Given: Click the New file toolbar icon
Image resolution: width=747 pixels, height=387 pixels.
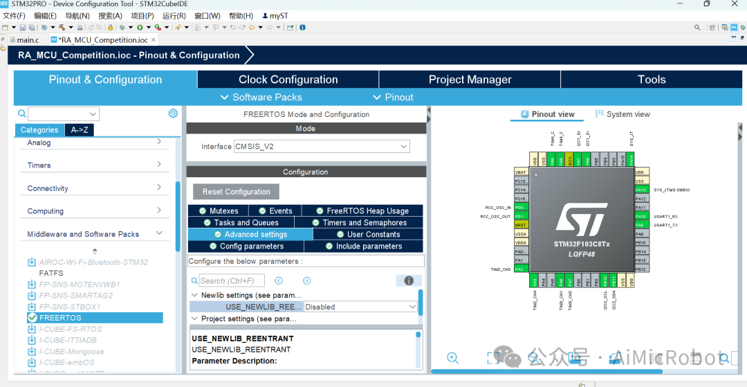Looking at the screenshot, I should point(5,28).
